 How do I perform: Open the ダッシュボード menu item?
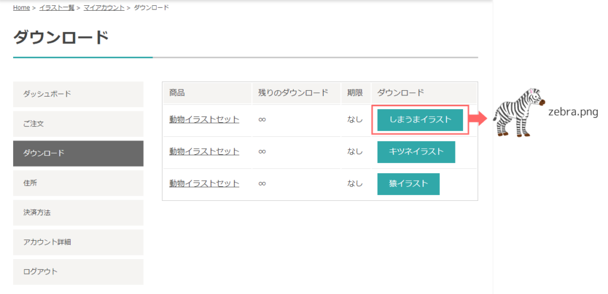pyautogui.click(x=78, y=94)
